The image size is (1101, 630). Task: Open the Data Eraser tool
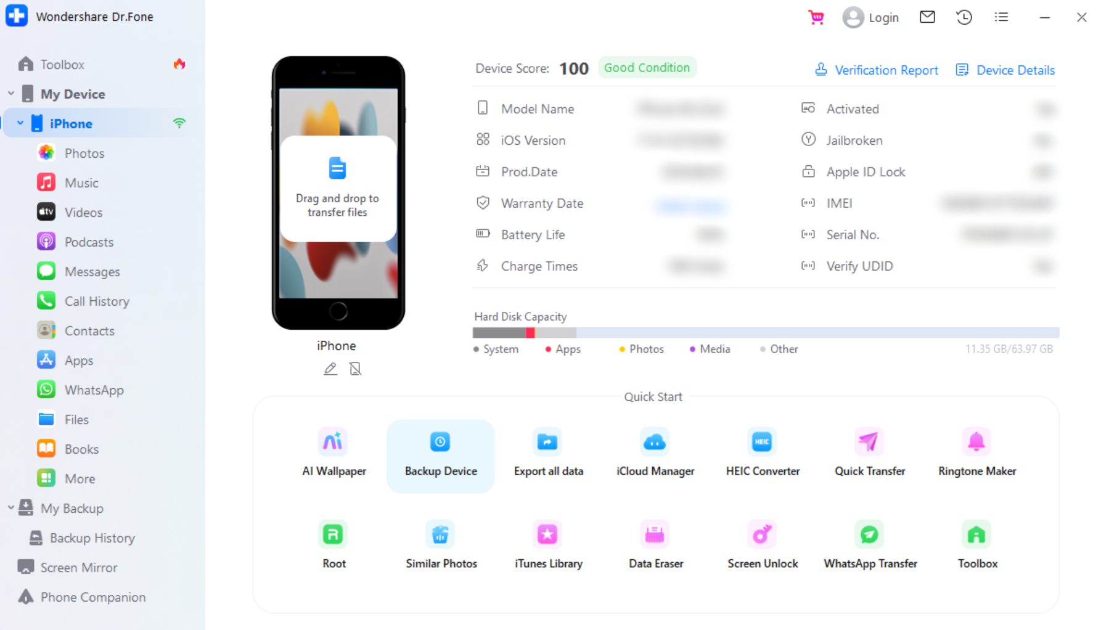[655, 546]
